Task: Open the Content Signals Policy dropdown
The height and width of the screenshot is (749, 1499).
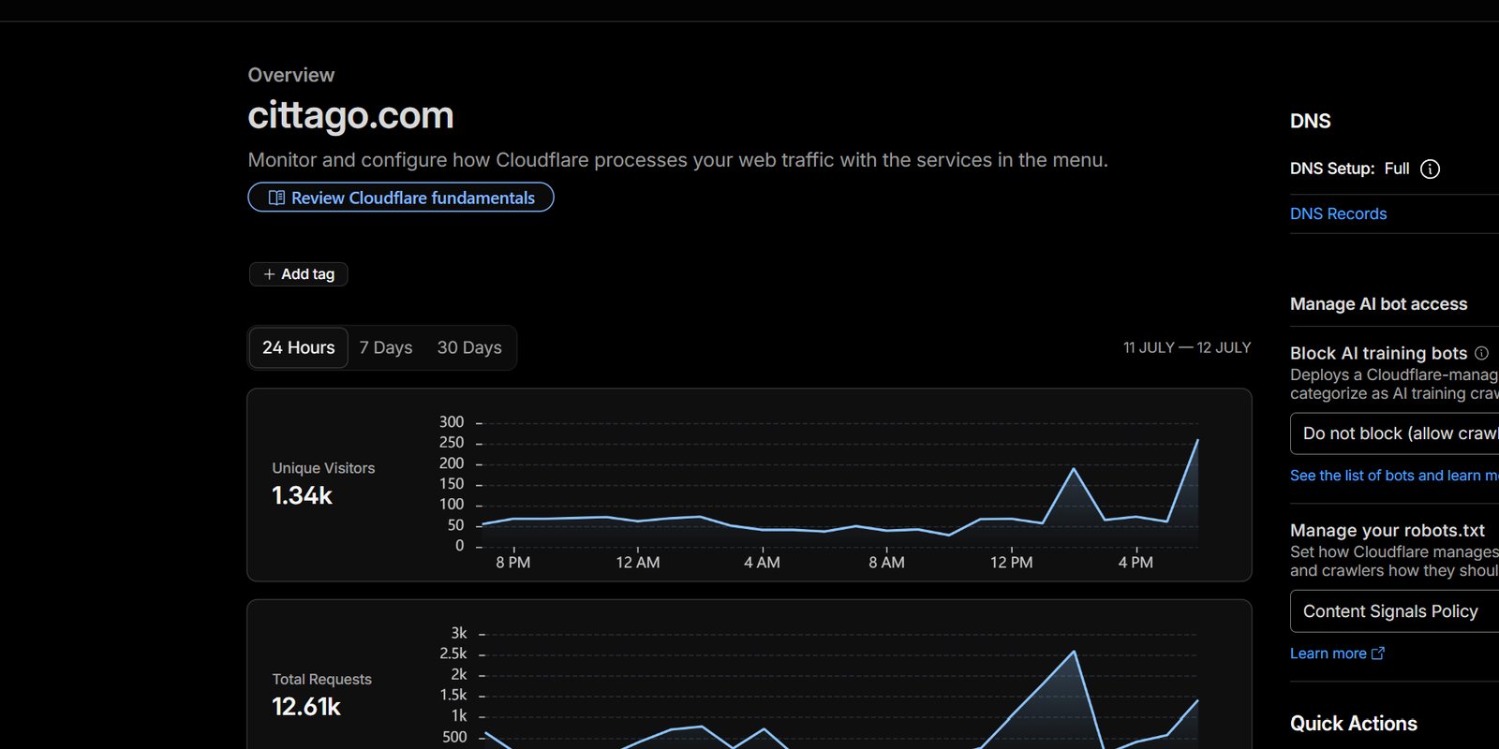Action: coord(1395,611)
